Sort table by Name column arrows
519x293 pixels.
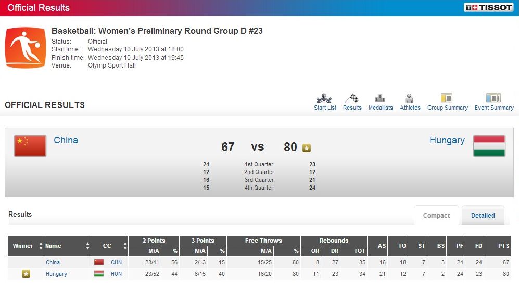click(86, 246)
